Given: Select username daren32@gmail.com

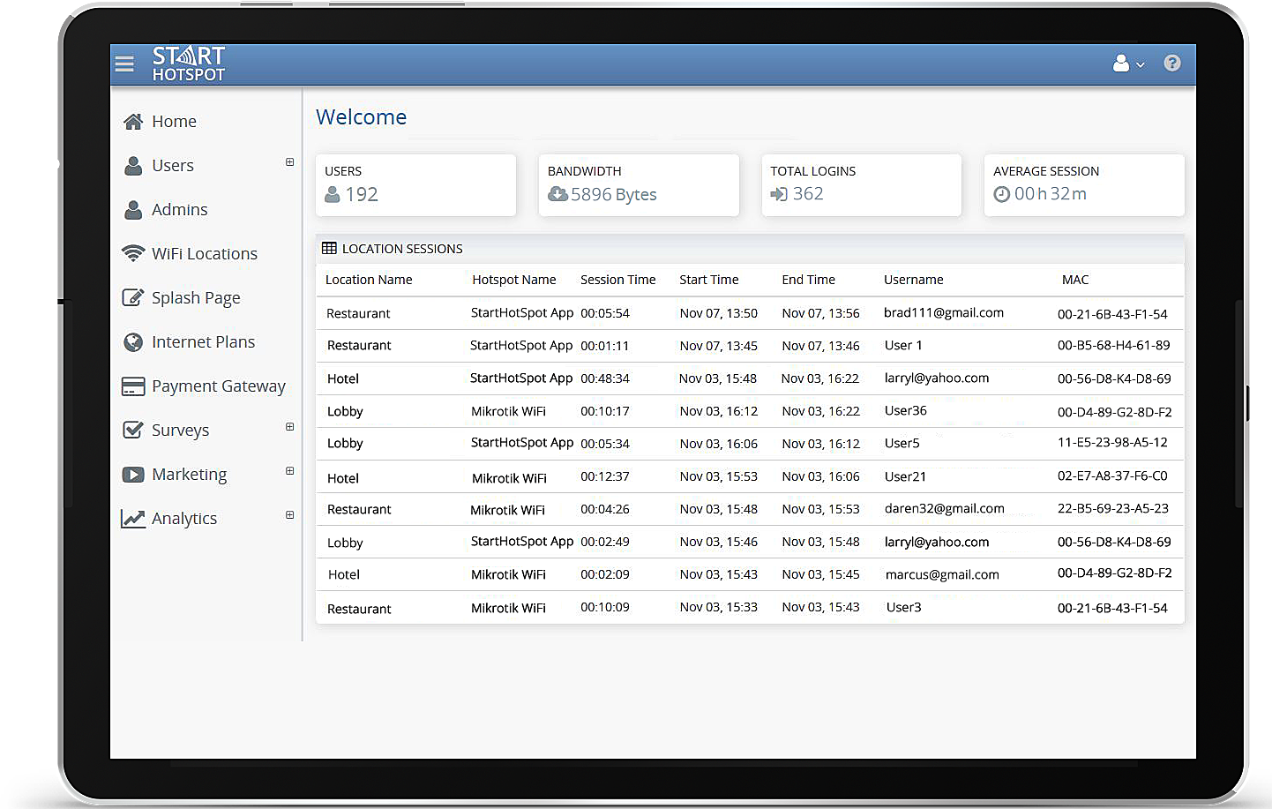Looking at the screenshot, I should coord(945,509).
